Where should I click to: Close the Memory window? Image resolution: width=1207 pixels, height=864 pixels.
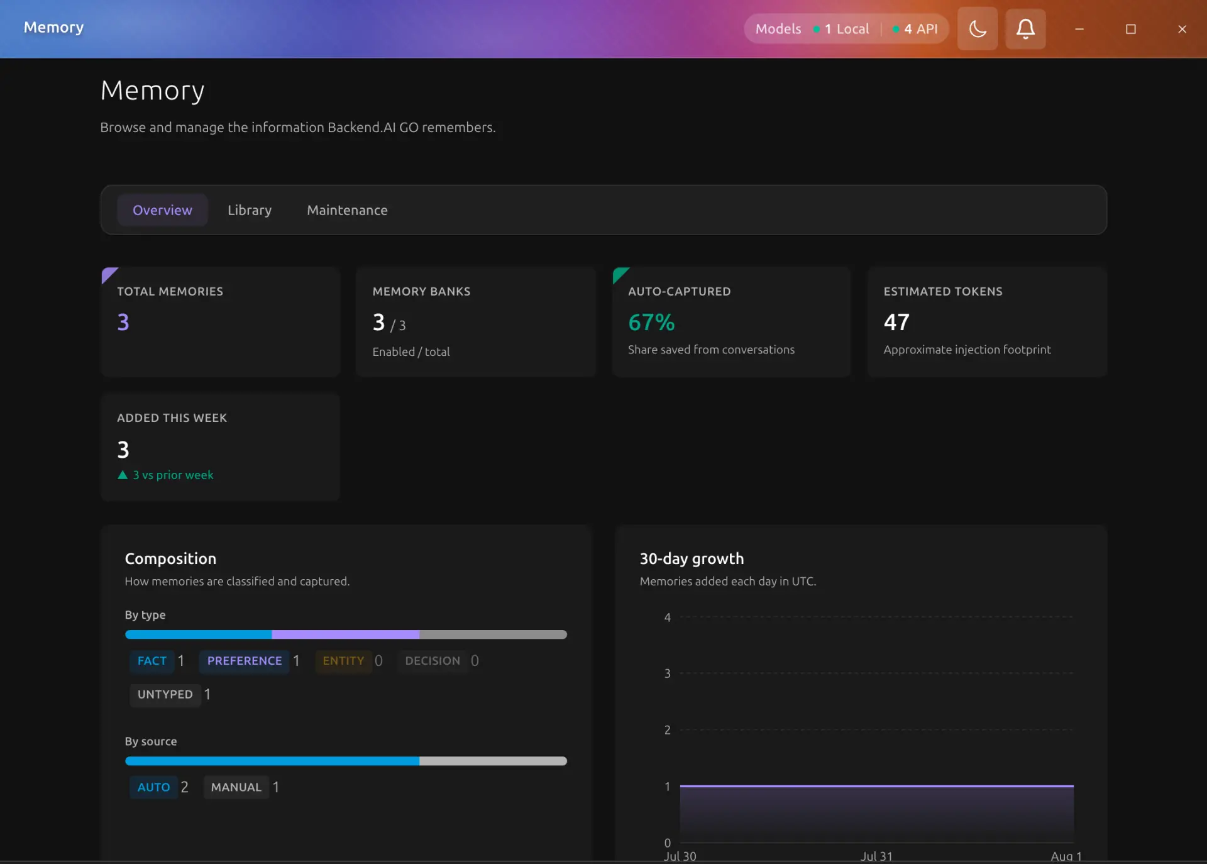pos(1182,29)
